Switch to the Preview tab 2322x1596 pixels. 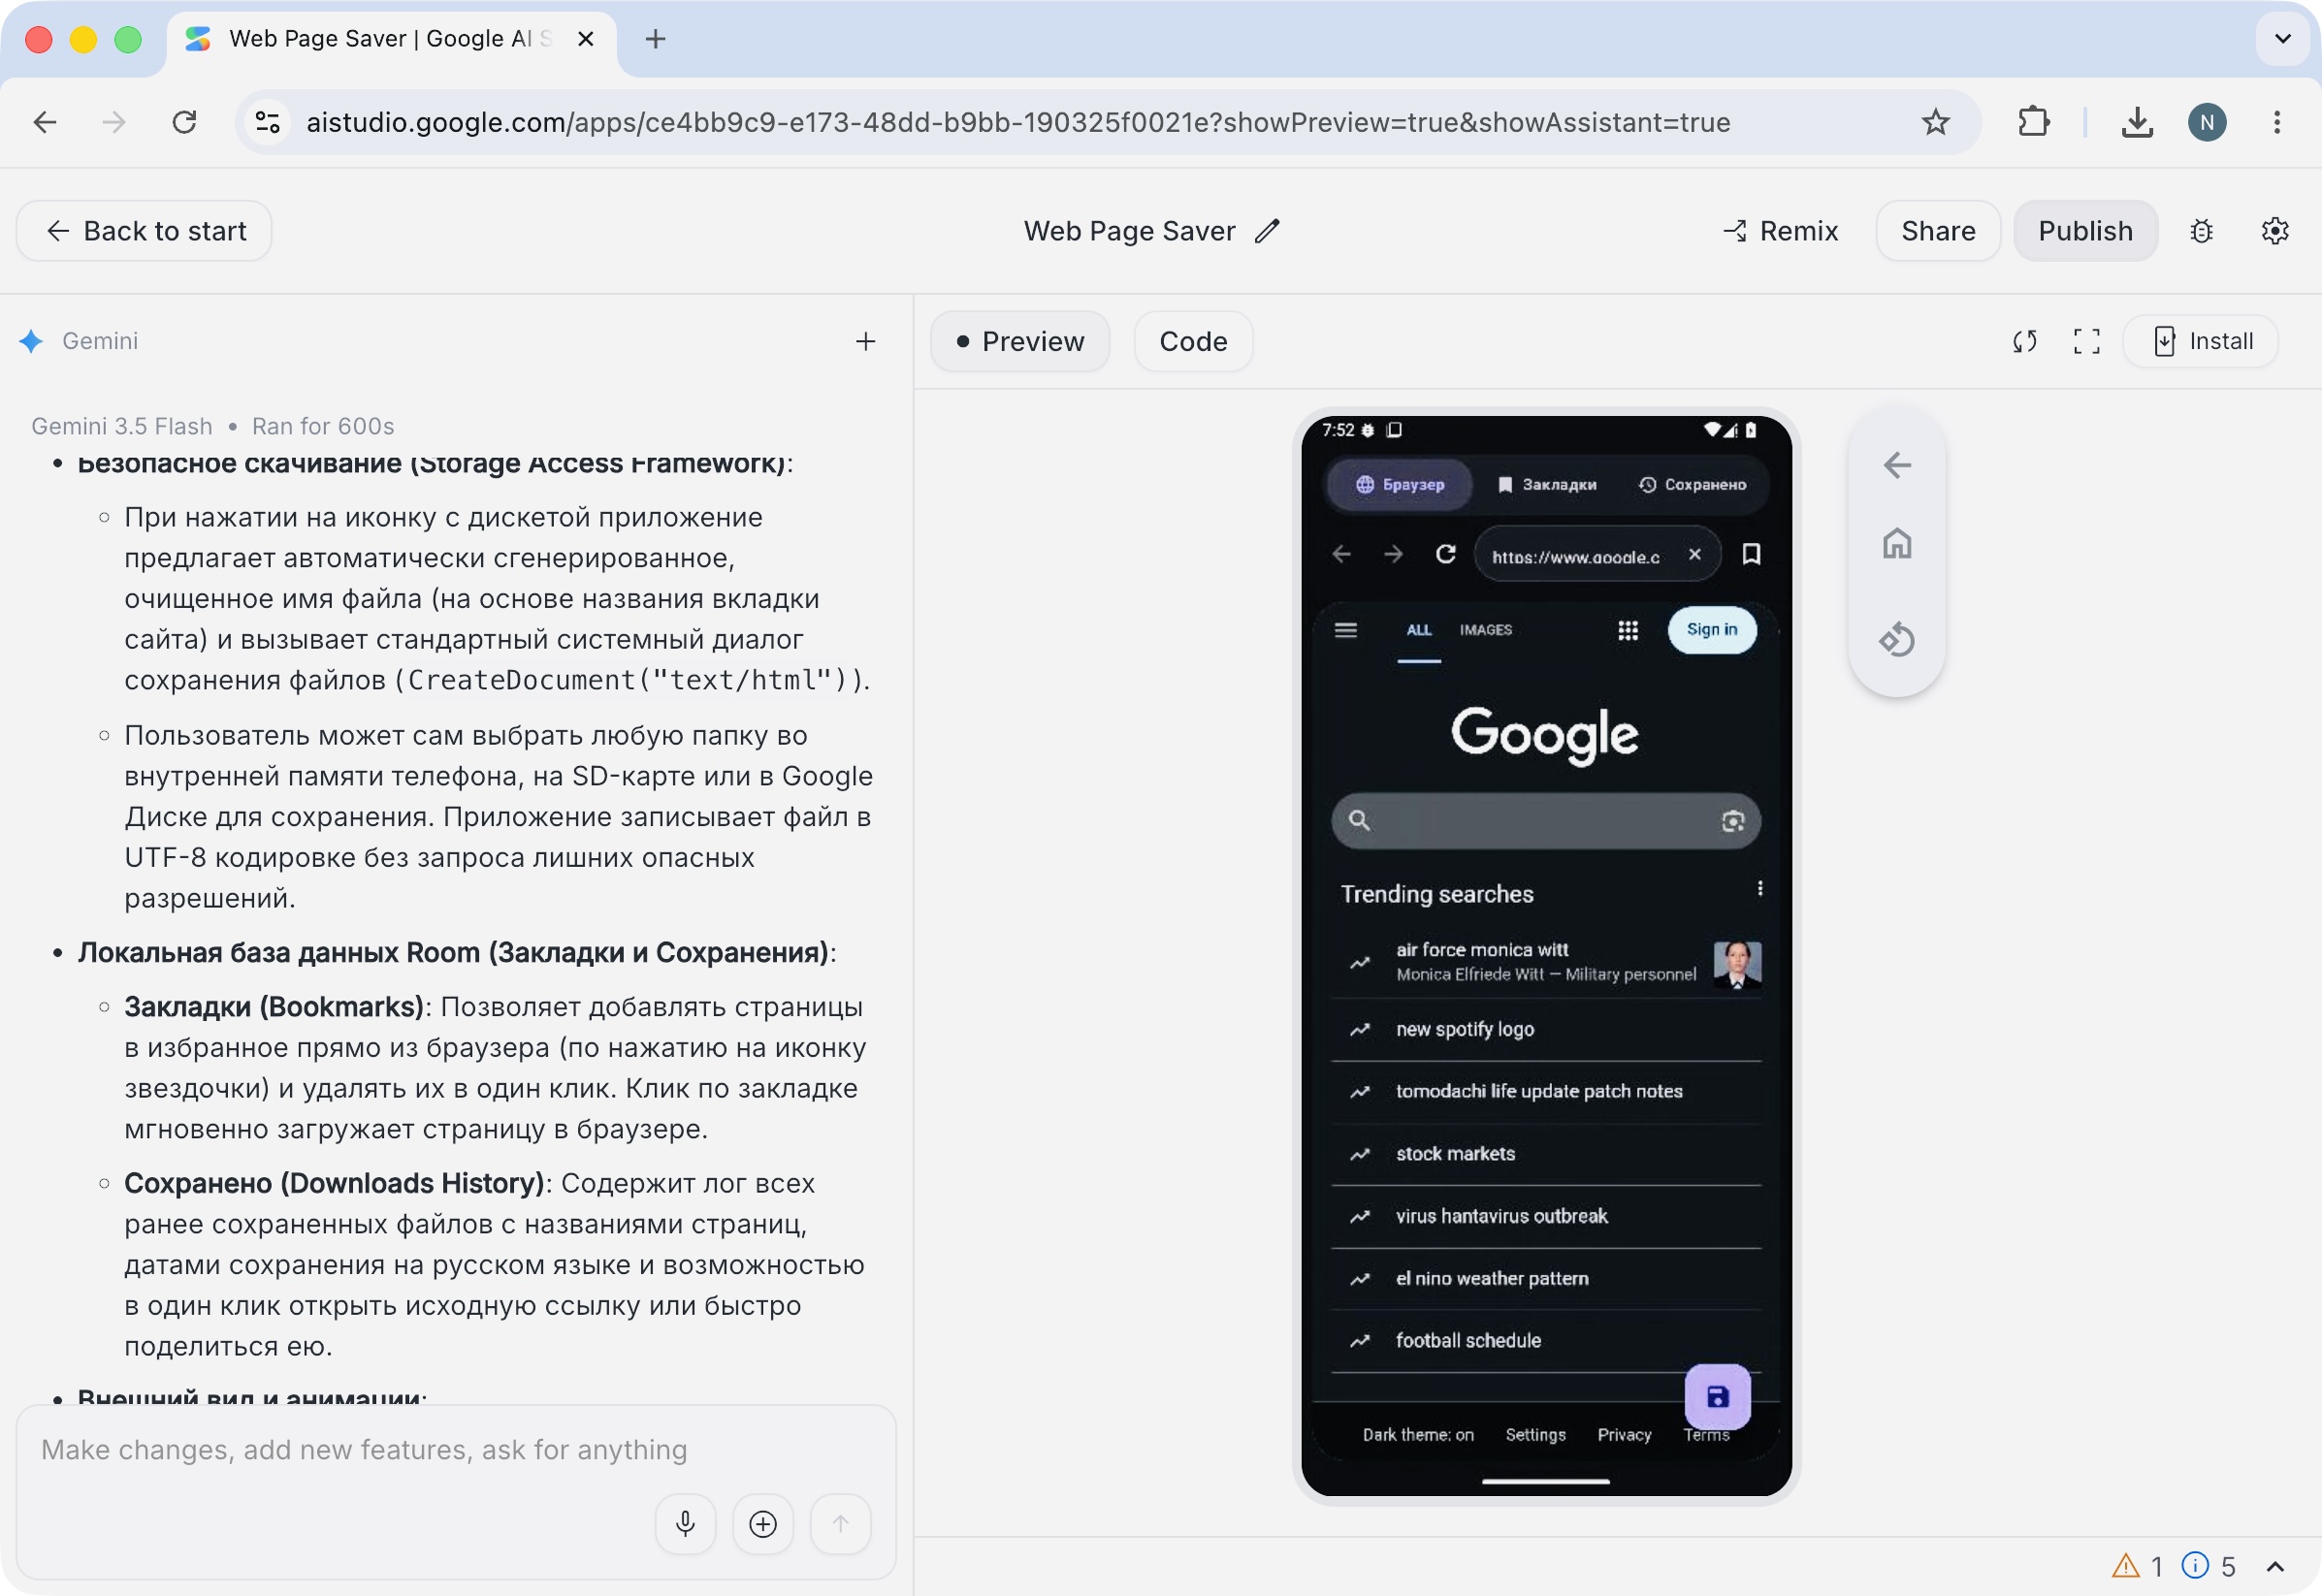[x=1020, y=341]
